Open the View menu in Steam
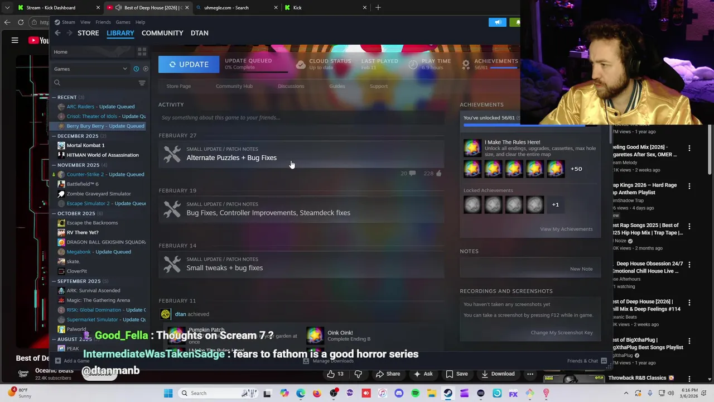 coord(85,22)
